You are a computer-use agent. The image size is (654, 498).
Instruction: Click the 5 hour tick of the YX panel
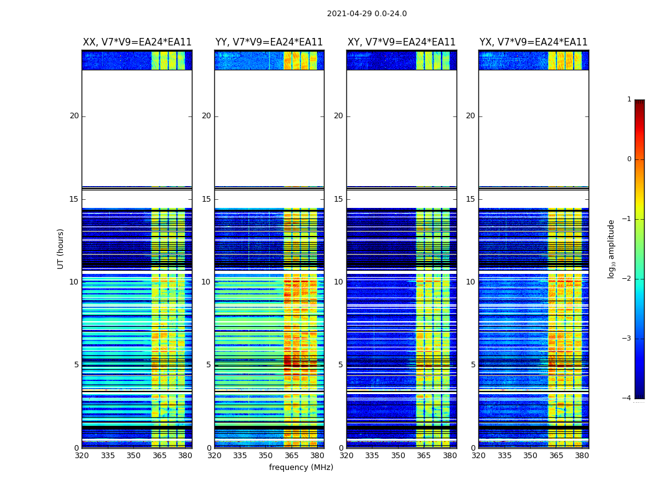pos(473,365)
